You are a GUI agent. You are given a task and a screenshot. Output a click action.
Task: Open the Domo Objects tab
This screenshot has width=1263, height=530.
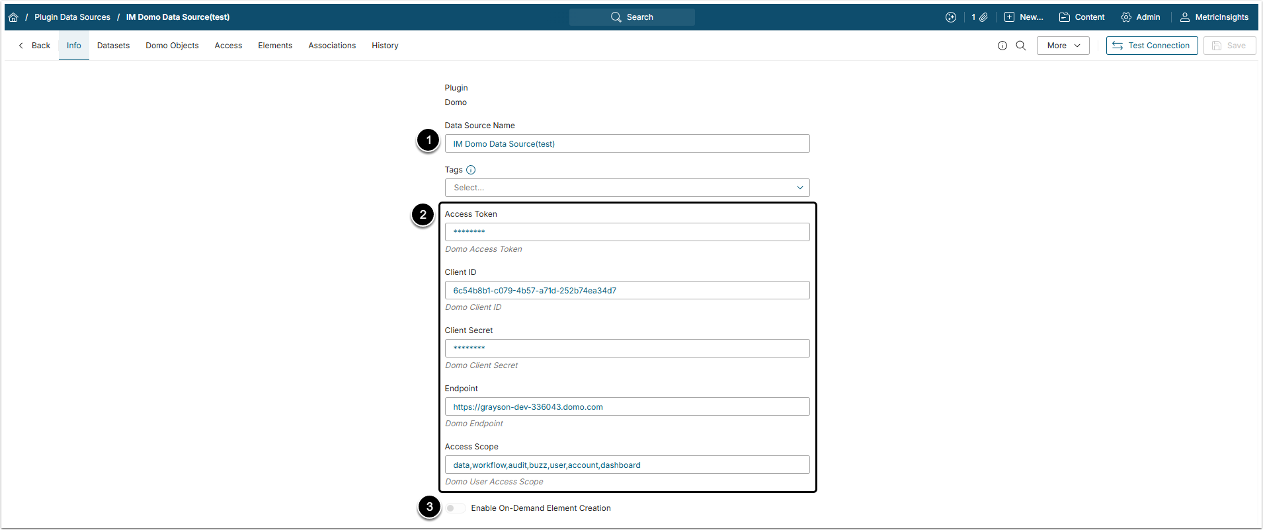(172, 46)
